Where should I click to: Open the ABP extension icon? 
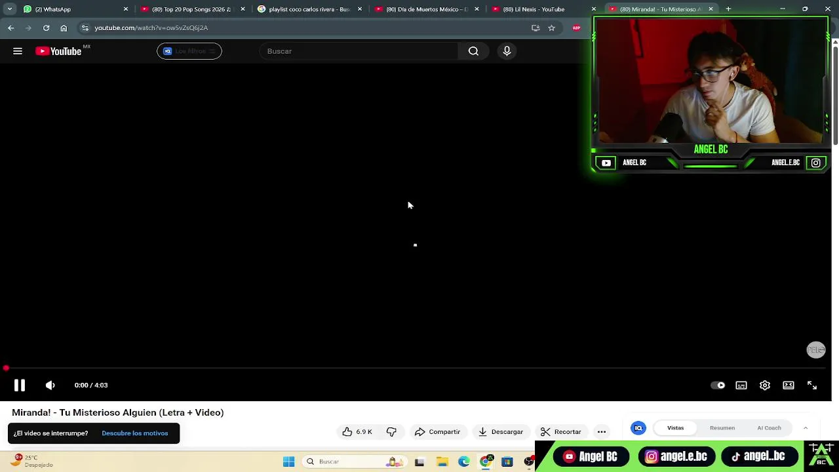tap(576, 28)
